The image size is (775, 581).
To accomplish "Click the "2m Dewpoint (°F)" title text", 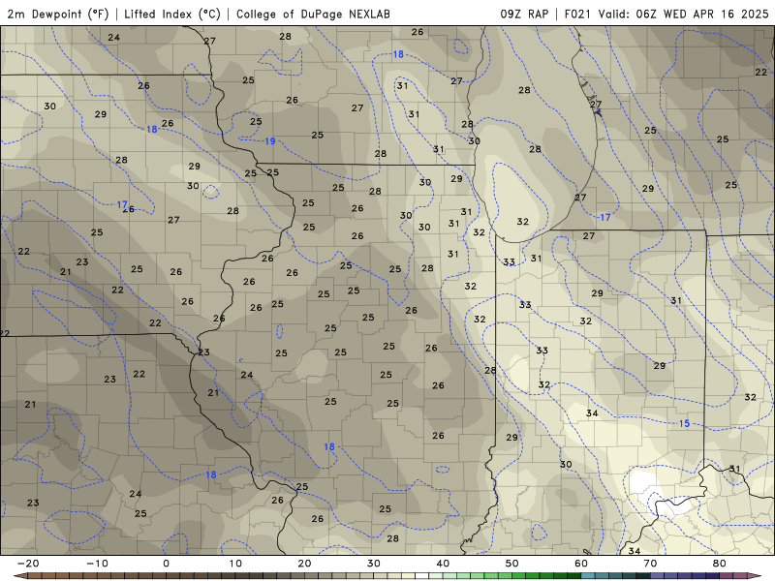I will click(58, 14).
